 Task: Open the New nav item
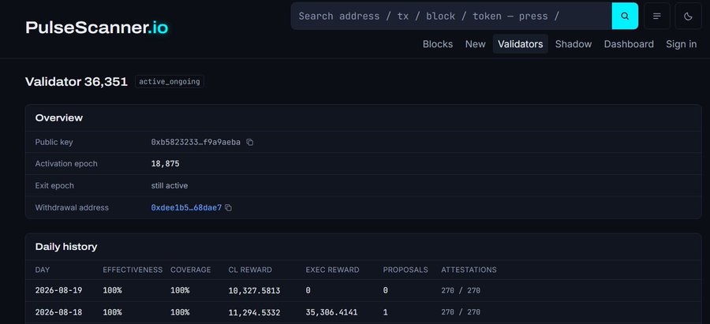tap(476, 44)
